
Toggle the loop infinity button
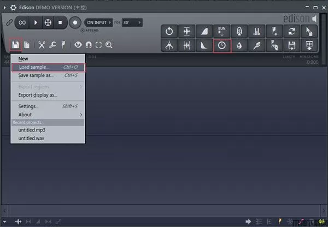click(x=22, y=22)
